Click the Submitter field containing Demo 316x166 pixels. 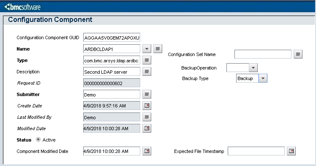pos(112,94)
